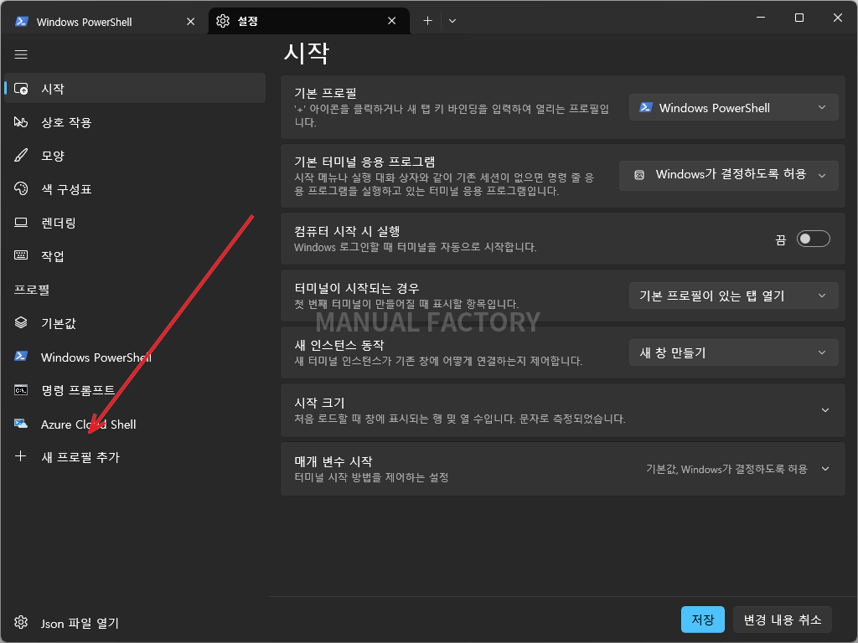Screen dimensions: 858x643
Task: Expand the 시작 크기 section
Action: (x=562, y=410)
